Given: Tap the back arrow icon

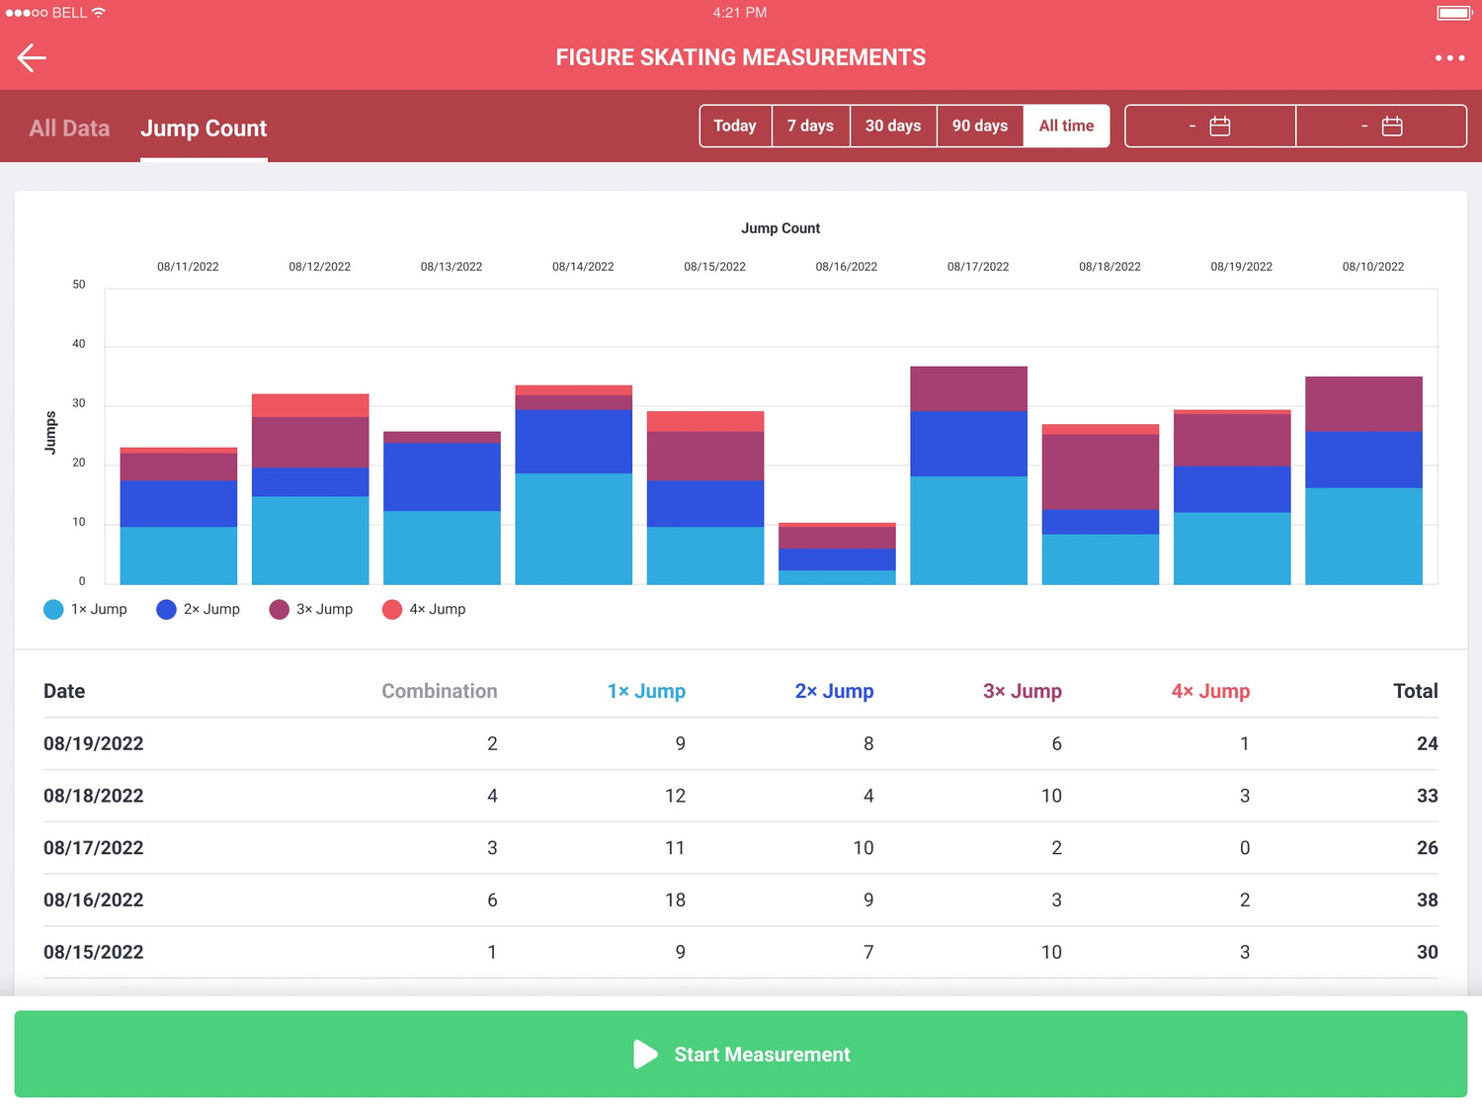Looking at the screenshot, I should [x=32, y=58].
